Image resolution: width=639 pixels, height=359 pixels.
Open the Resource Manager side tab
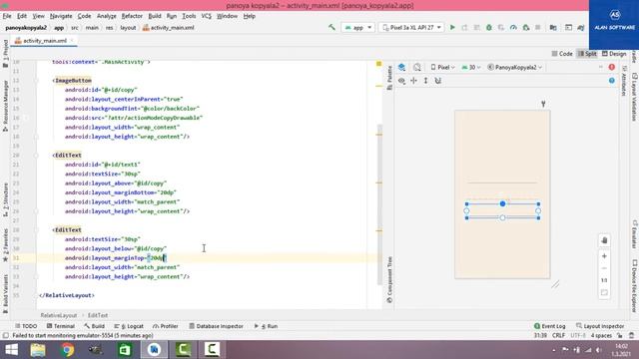click(x=5, y=106)
